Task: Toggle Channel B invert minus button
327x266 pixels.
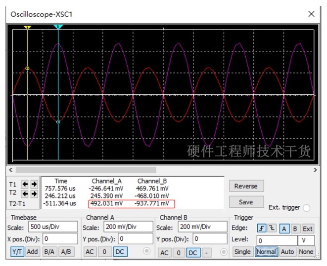Action: [x=206, y=253]
